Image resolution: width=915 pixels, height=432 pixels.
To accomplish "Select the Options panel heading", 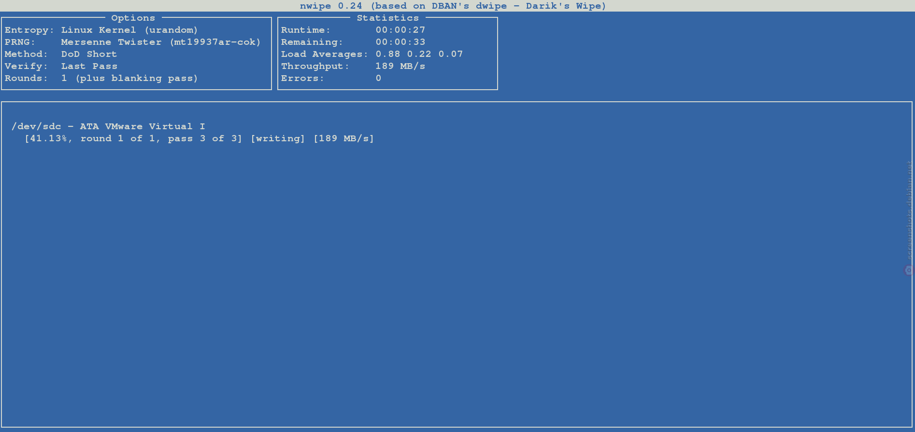I will 133,18.
